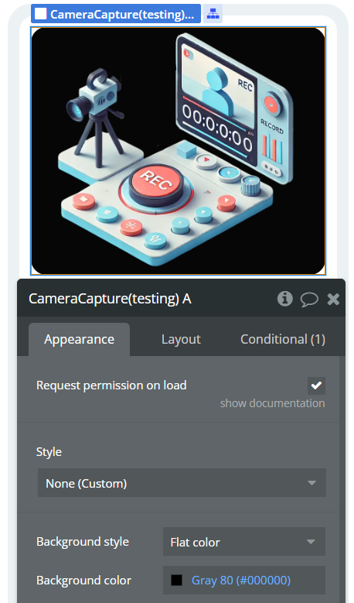Select the Appearance tab
Viewport: 354px width, 603px height.
tap(79, 339)
